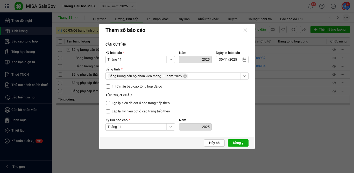Enable In từ mẫu báo cáo tổng hợp đã có
Screen dimensions: 354x173
click(x=108, y=86)
